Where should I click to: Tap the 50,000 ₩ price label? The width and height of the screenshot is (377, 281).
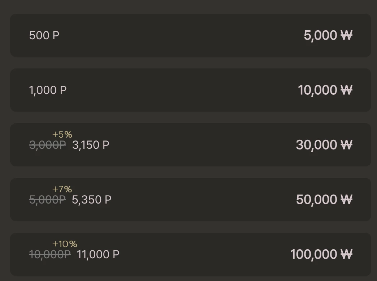point(324,200)
